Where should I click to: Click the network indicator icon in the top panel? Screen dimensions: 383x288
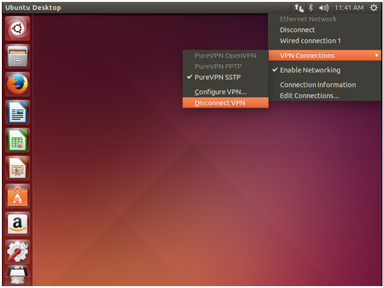(299, 8)
